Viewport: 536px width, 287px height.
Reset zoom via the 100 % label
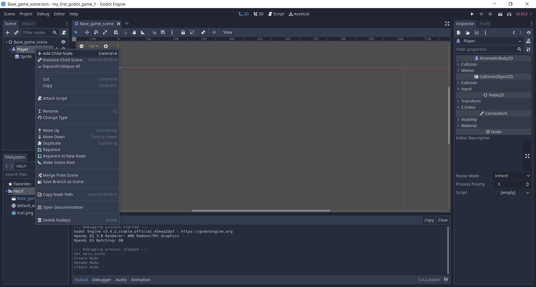(94, 46)
